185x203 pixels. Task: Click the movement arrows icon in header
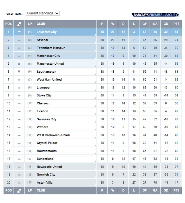point(19,24)
